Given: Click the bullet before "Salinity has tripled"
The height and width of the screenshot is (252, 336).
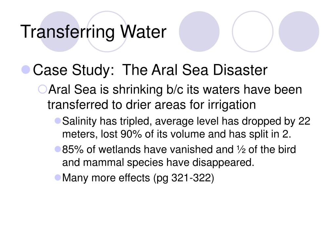Looking at the screenshot, I should coord(58,121).
